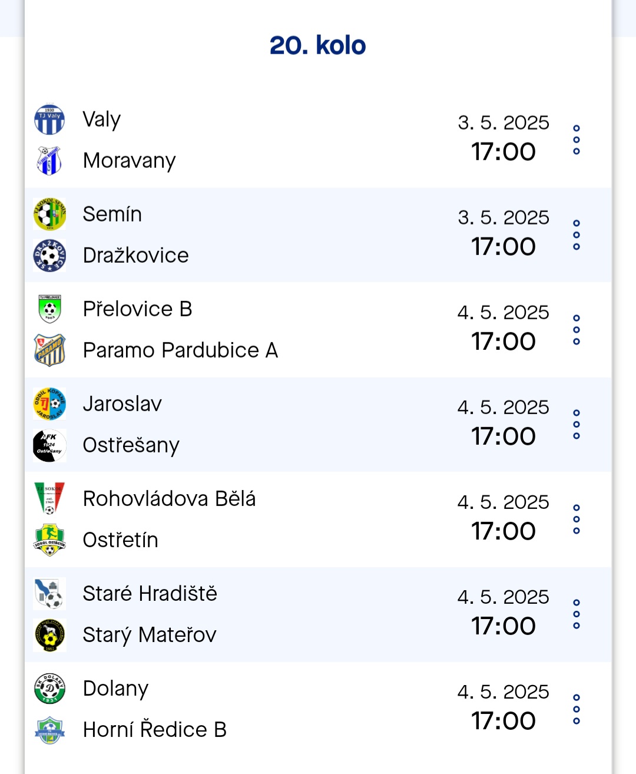Screen dimensions: 636x774
Task: Select the Horní Ředice B team name
Action: click(155, 730)
